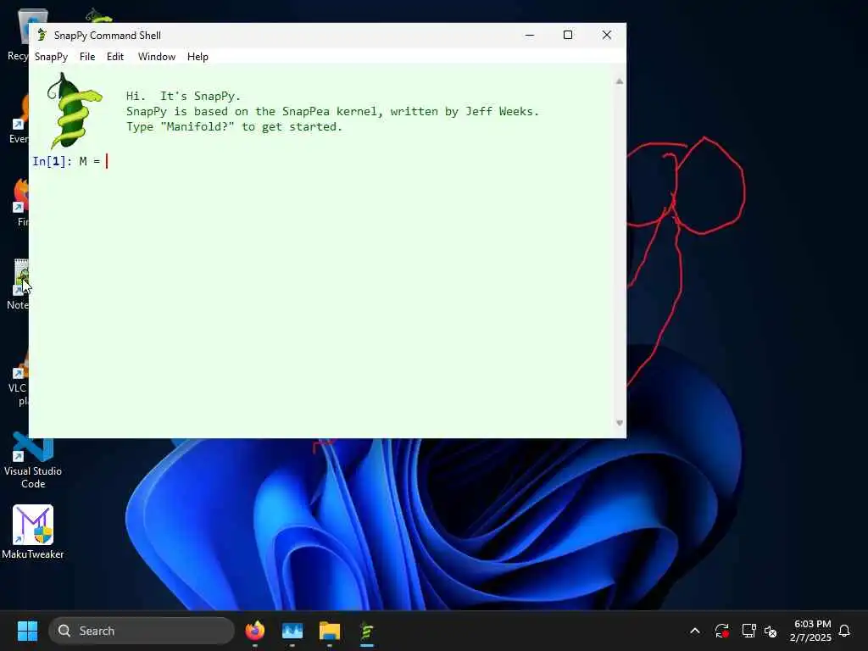Close the SnapPy Command Shell window
Image resolution: width=868 pixels, height=651 pixels.
(x=607, y=35)
